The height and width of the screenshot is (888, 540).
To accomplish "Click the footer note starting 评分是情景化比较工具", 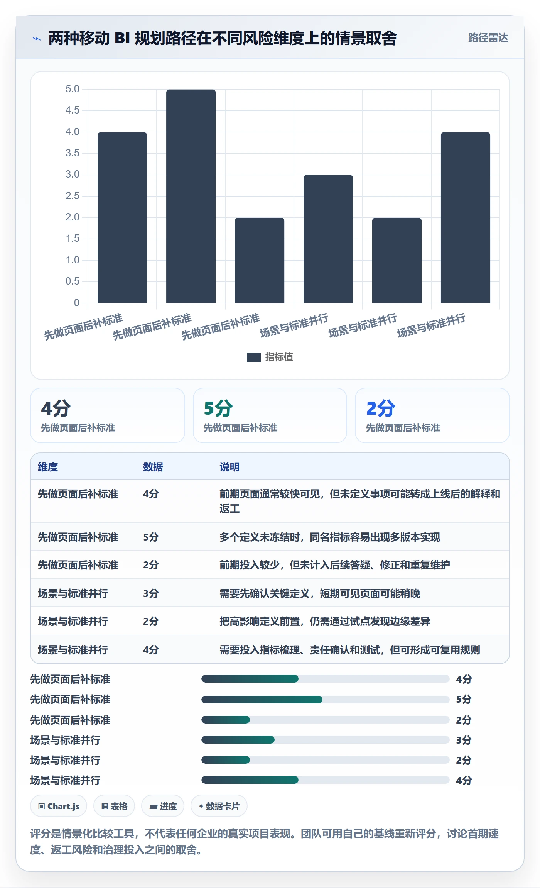I will coord(265,842).
